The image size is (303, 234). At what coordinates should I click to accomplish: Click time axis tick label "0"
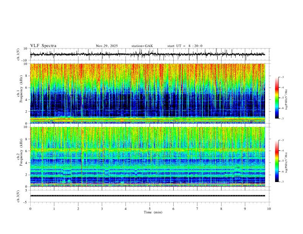30,209
